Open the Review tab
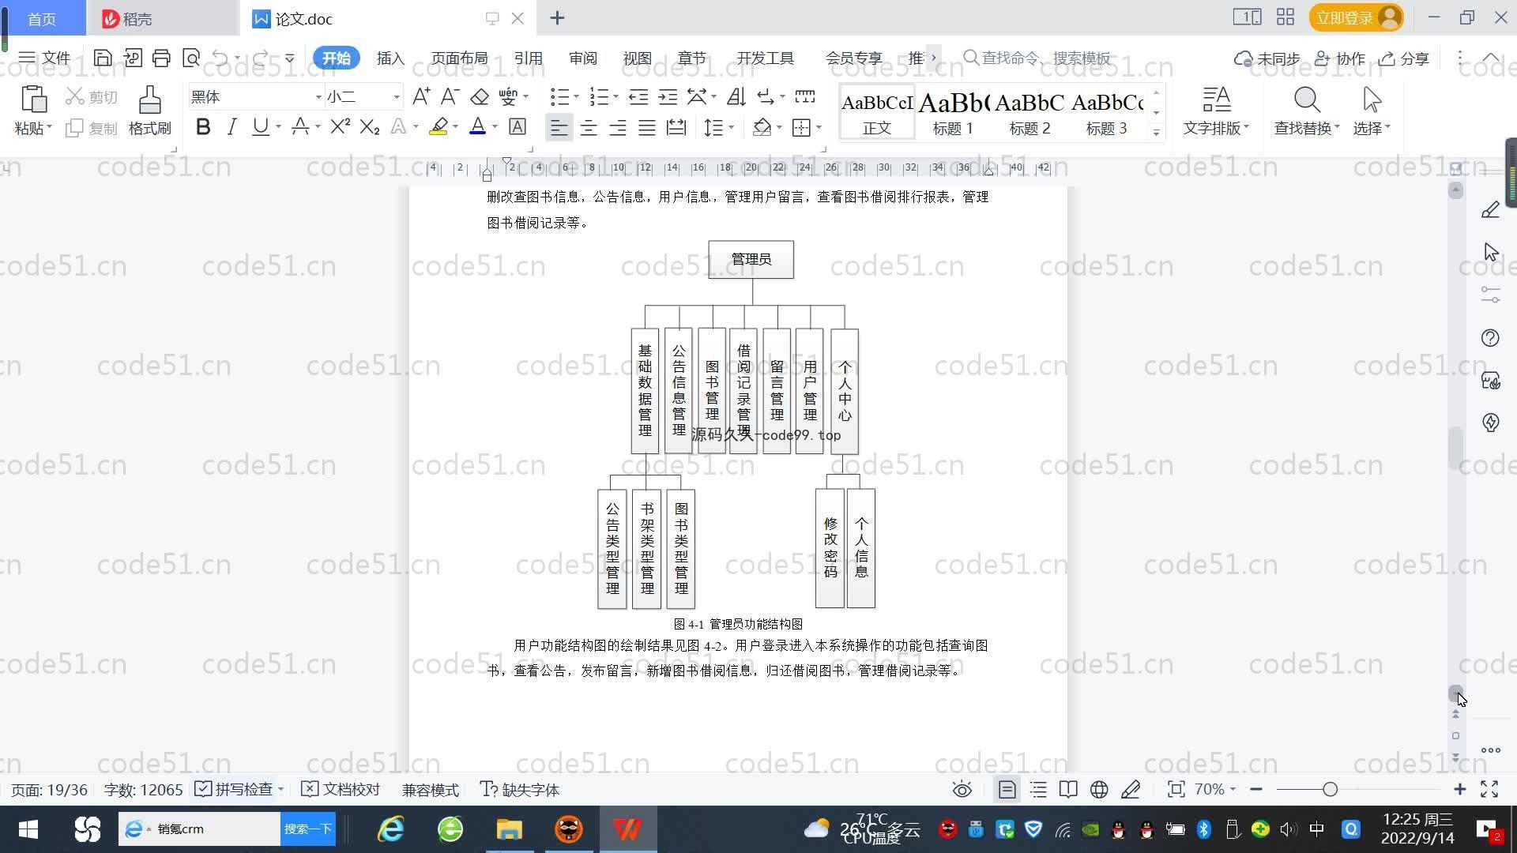The image size is (1517, 853). [x=582, y=58]
